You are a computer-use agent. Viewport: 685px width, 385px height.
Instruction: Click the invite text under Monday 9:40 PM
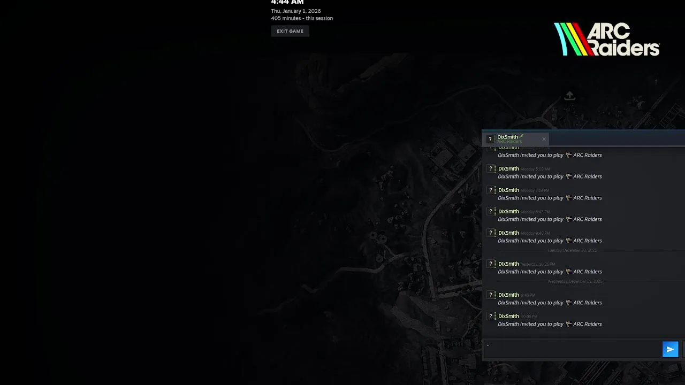click(550, 241)
